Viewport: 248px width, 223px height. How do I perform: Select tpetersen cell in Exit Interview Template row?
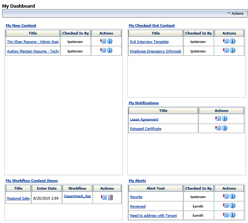tap(199, 42)
